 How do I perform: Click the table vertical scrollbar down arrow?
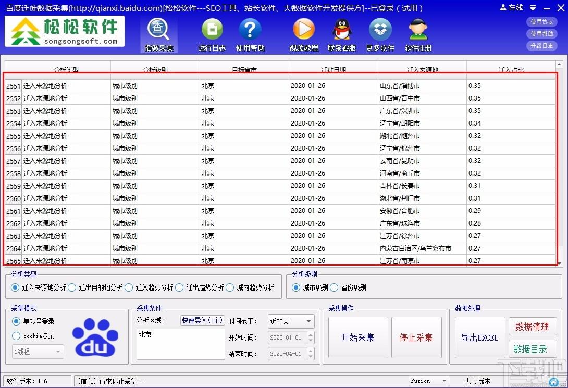point(559,264)
